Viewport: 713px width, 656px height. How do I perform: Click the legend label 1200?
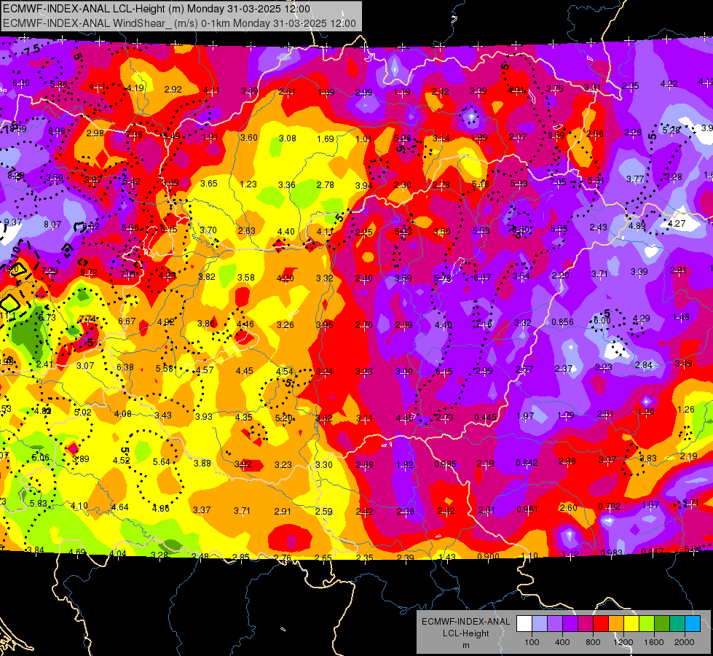[623, 642]
